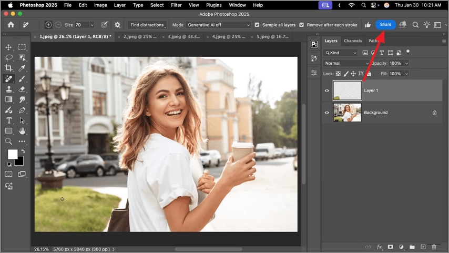
Task: Select the Crop tool
Action: [x=8, y=68]
